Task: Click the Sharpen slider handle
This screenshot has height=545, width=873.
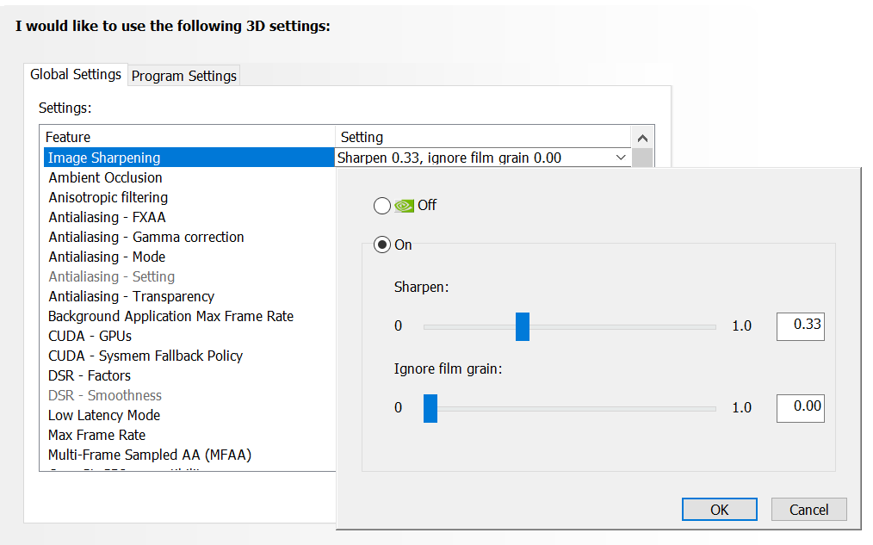Action: [x=523, y=327]
